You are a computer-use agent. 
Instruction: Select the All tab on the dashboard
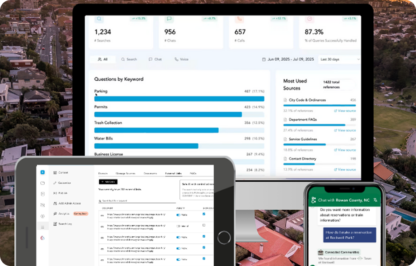click(103, 59)
